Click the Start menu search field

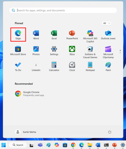tap(63, 10)
